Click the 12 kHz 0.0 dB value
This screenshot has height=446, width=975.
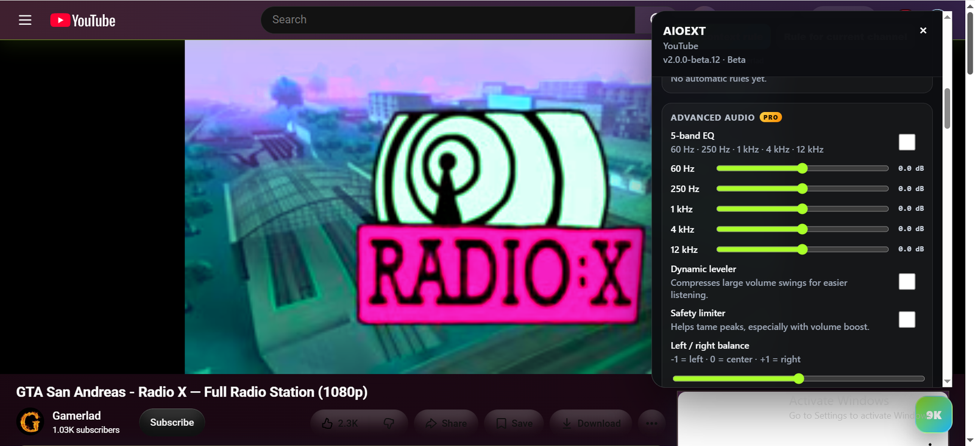click(911, 249)
